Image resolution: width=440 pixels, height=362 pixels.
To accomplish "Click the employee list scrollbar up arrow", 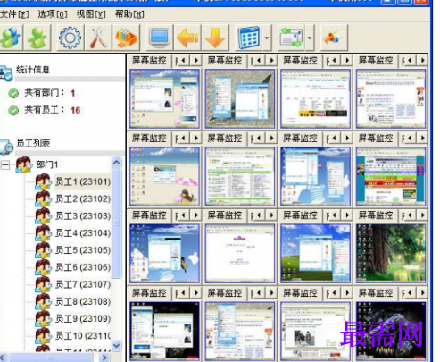I will pyautogui.click(x=116, y=163).
